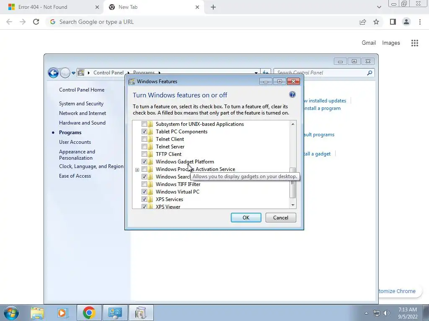Screen dimensions: 429x321
Task: Enable the TFTP Client checkbox
Action: point(144,154)
